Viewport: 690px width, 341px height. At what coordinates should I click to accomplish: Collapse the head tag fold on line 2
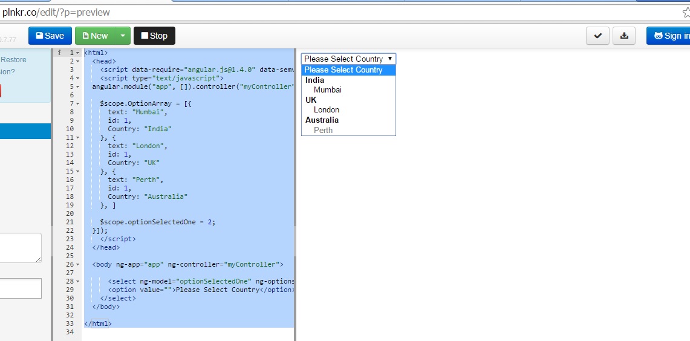pos(78,62)
